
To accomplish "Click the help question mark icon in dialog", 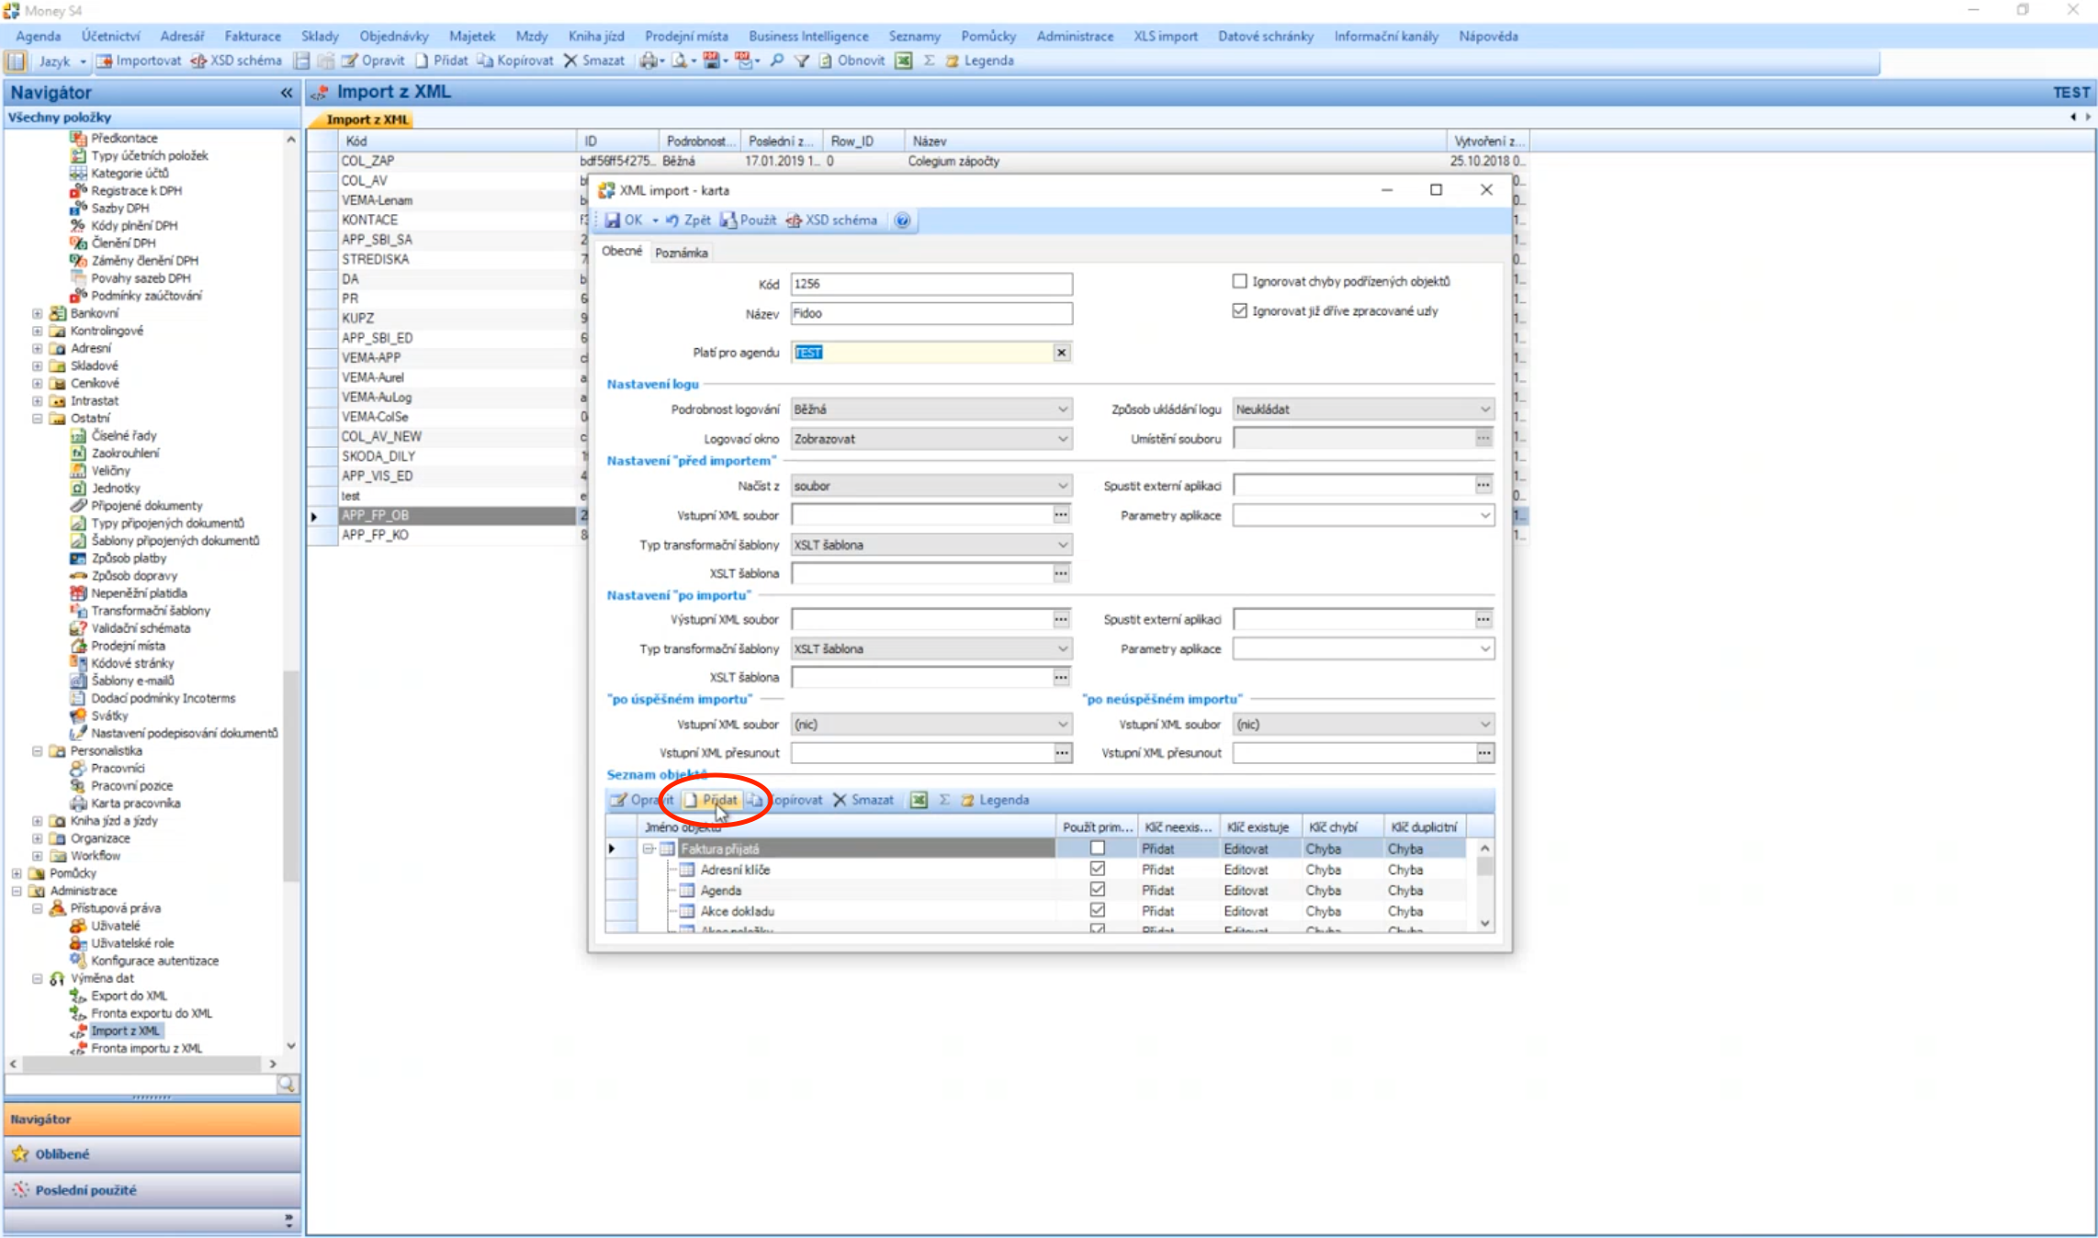I will pos(903,220).
